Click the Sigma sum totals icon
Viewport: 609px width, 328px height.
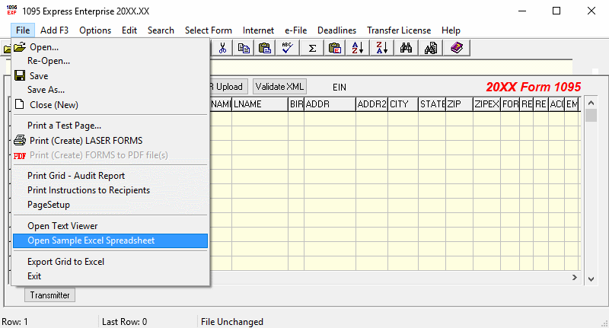[312, 48]
